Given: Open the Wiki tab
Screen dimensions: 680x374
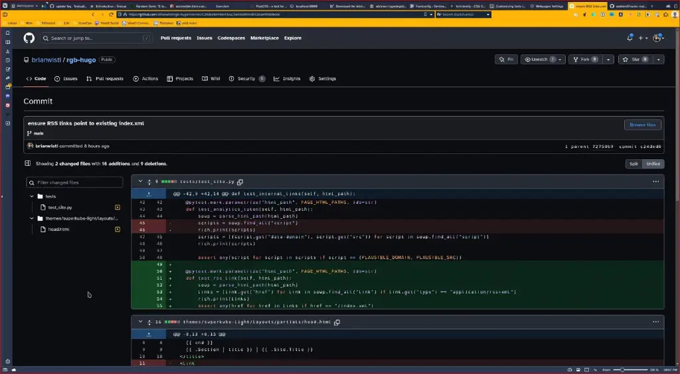Looking at the screenshot, I should [211, 79].
